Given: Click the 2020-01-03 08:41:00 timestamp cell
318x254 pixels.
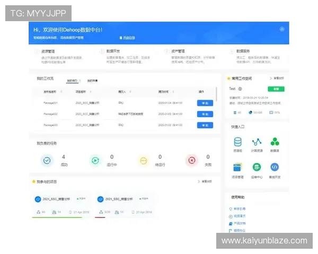Looking at the screenshot, I should [x=170, y=114].
